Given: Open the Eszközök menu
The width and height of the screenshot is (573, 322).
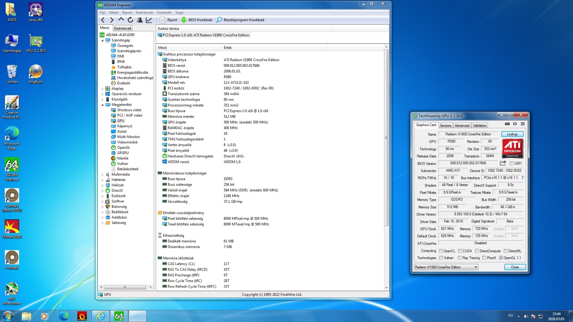Looking at the screenshot, I should coord(164,13).
